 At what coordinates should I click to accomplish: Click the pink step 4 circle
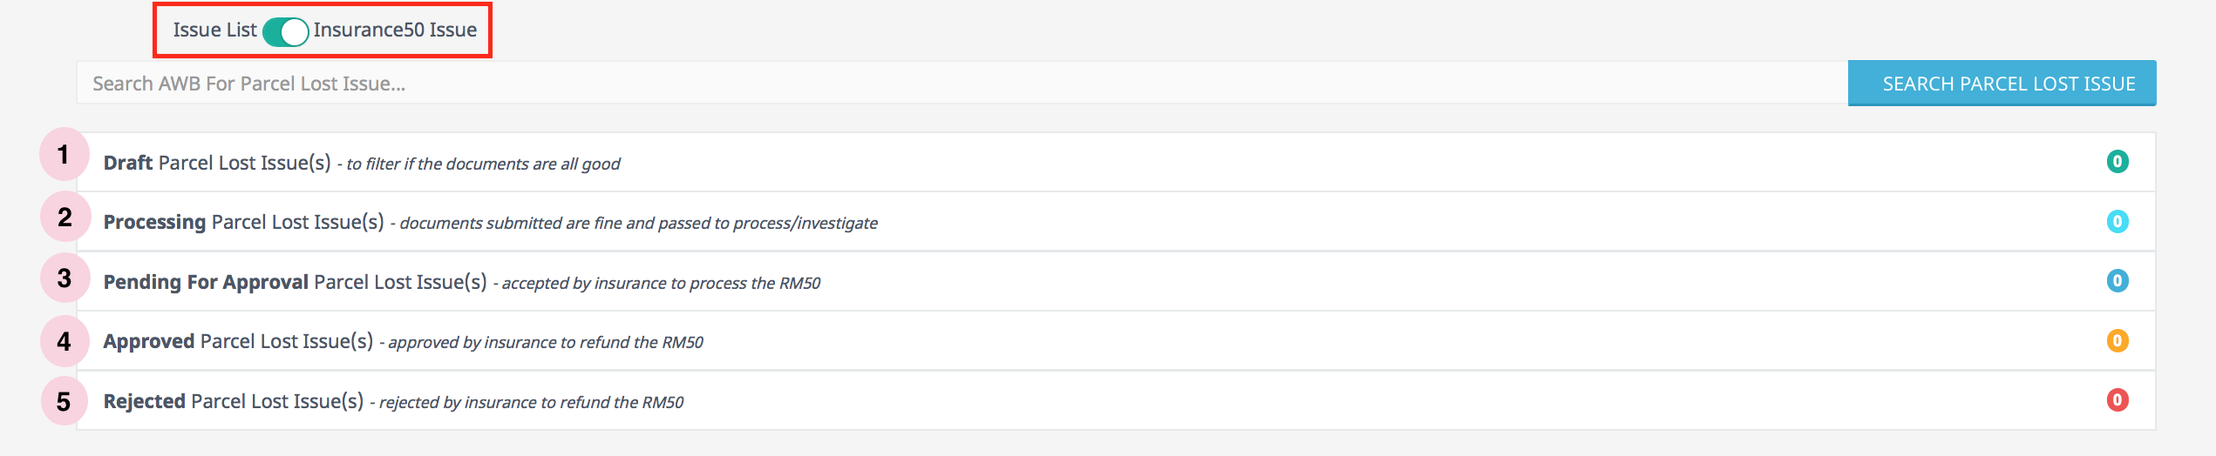tap(65, 341)
